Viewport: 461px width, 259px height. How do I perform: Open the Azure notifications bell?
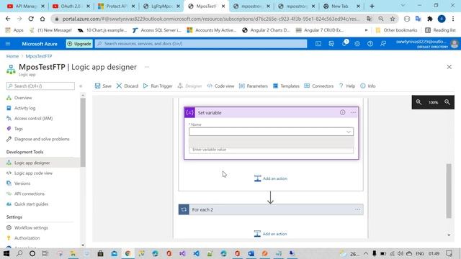(344, 44)
